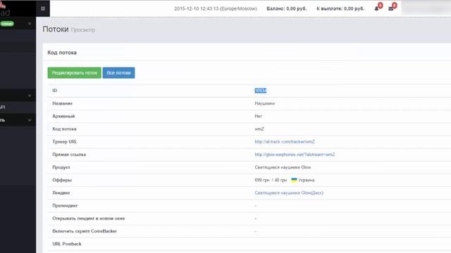The width and height of the screenshot is (451, 253).
Task: Open the API sidebar menu item
Action: pyautogui.click(x=18, y=108)
